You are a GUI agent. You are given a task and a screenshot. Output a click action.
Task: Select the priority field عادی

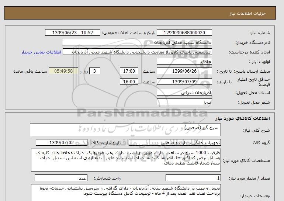(184, 61)
